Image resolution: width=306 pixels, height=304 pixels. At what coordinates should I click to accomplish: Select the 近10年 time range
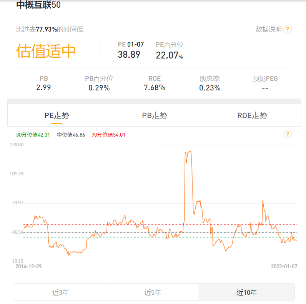246,292
